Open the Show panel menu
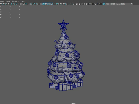This screenshot has width=139, height=104. [x=8, y=1]
